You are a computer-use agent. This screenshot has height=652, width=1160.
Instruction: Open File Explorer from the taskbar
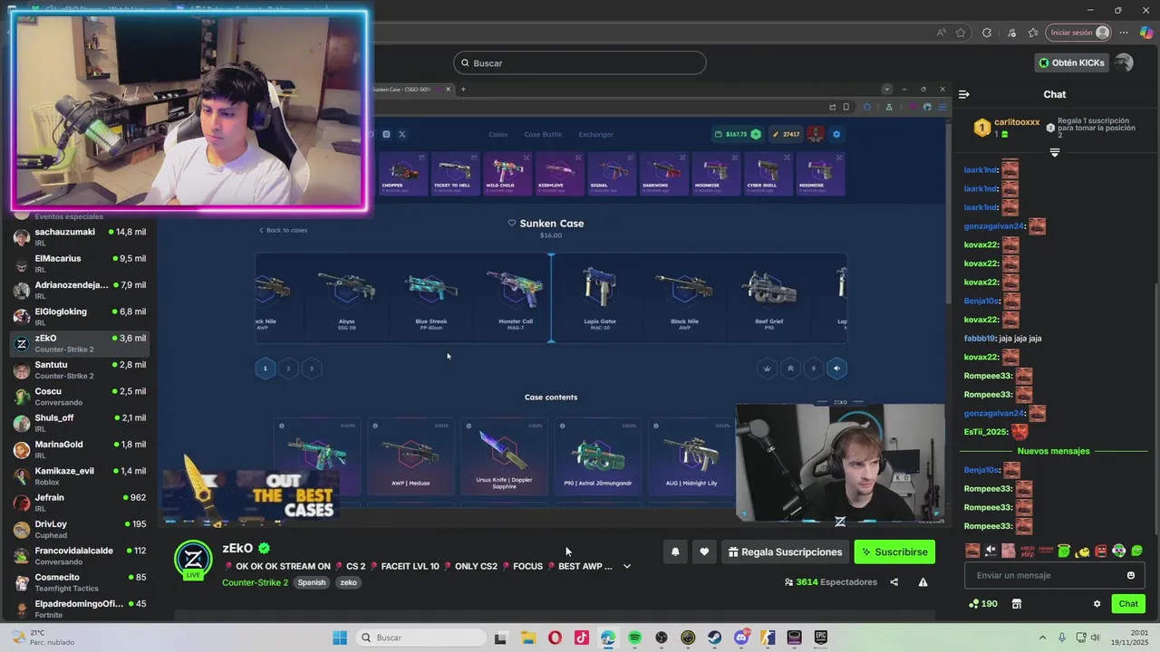(527, 638)
